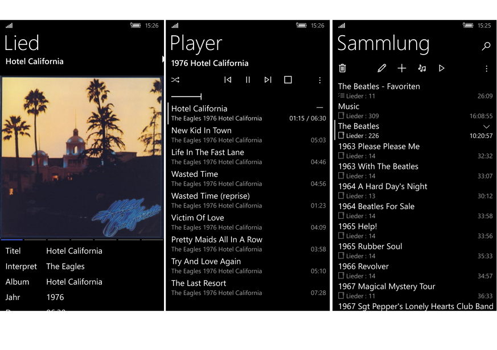Tick the checkbox for 1964 Beatles For Sale
Screen dimensions: 497x350
click(x=341, y=215)
